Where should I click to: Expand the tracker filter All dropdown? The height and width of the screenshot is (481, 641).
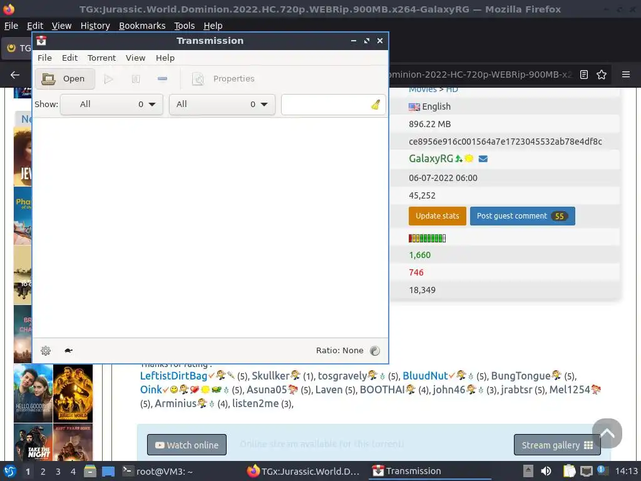[x=222, y=105]
